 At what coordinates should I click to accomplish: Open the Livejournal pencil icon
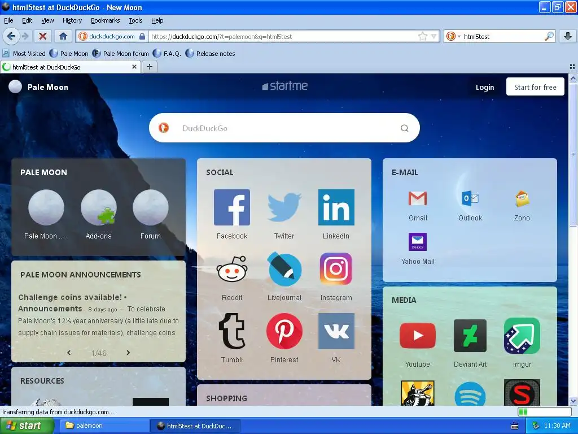tap(284, 269)
